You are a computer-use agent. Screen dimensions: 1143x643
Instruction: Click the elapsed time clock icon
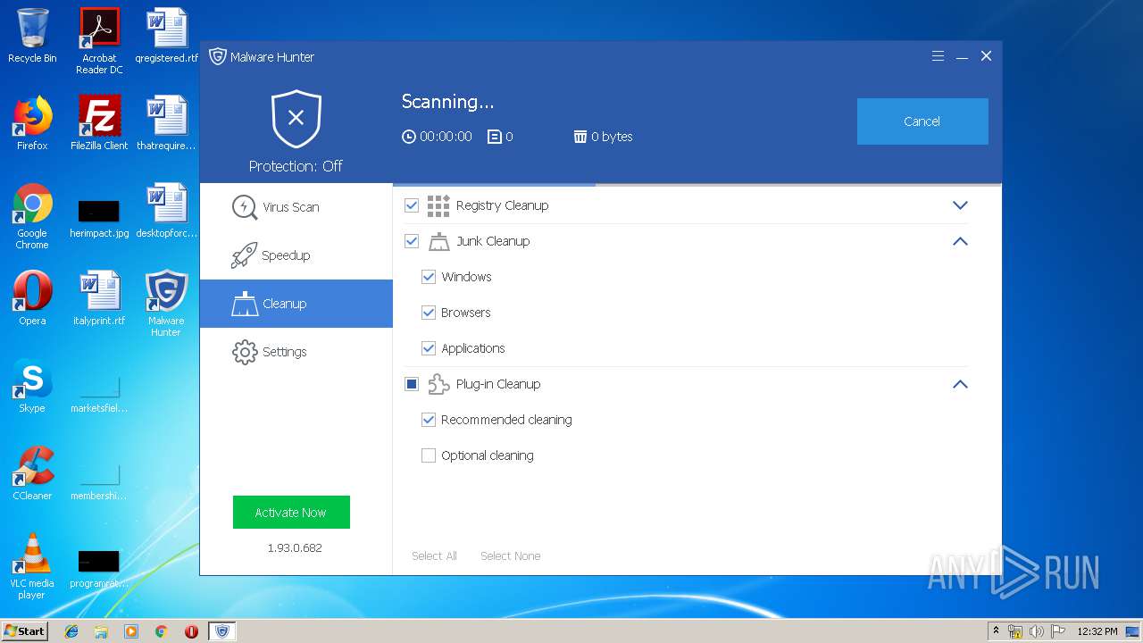tap(409, 137)
